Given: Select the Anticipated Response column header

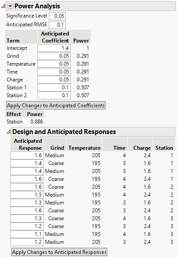Looking at the screenshot, I should (x=27, y=144).
